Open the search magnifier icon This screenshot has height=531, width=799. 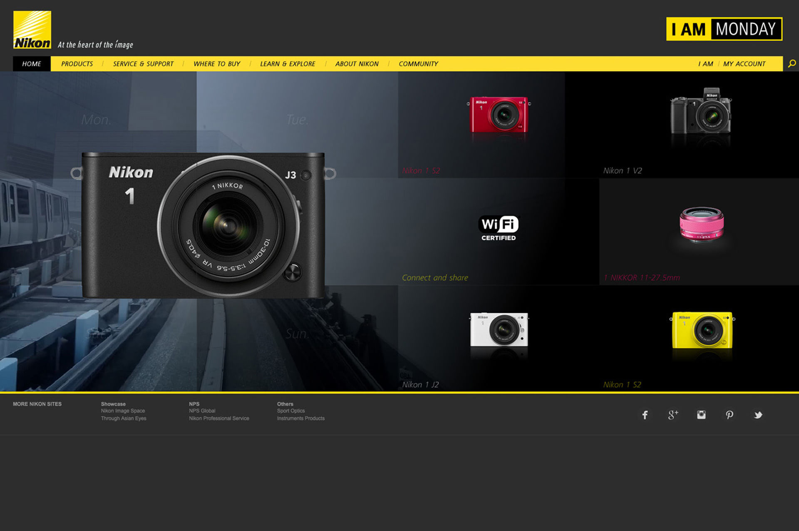point(792,64)
